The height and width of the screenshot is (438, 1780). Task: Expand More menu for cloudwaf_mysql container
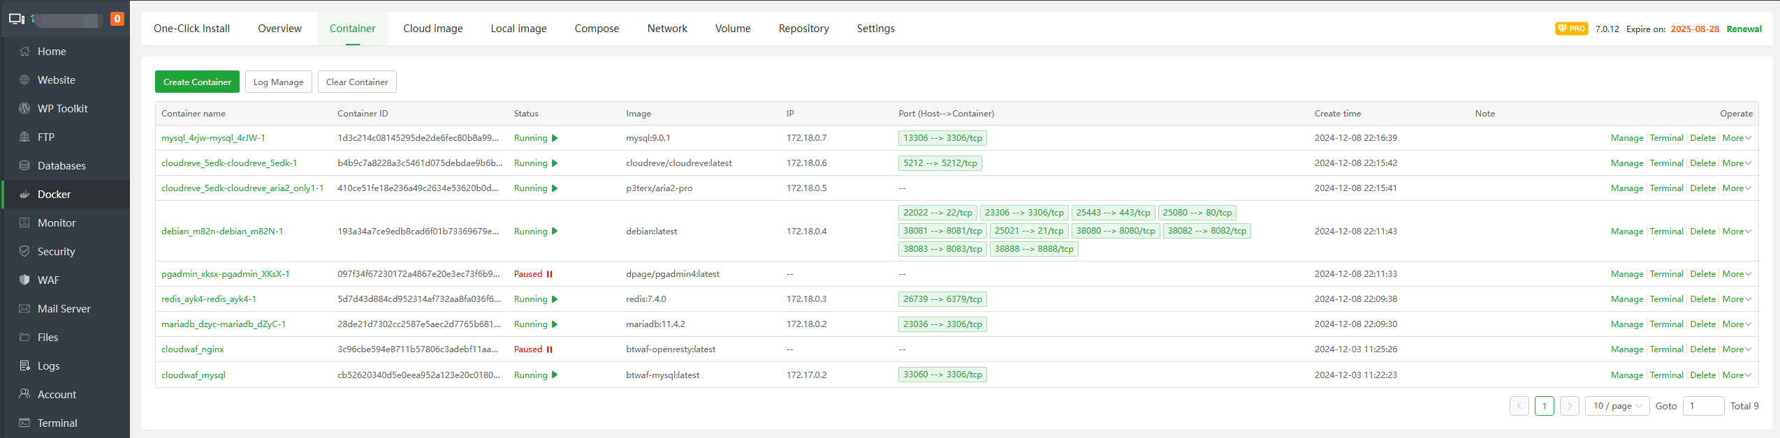click(1737, 375)
